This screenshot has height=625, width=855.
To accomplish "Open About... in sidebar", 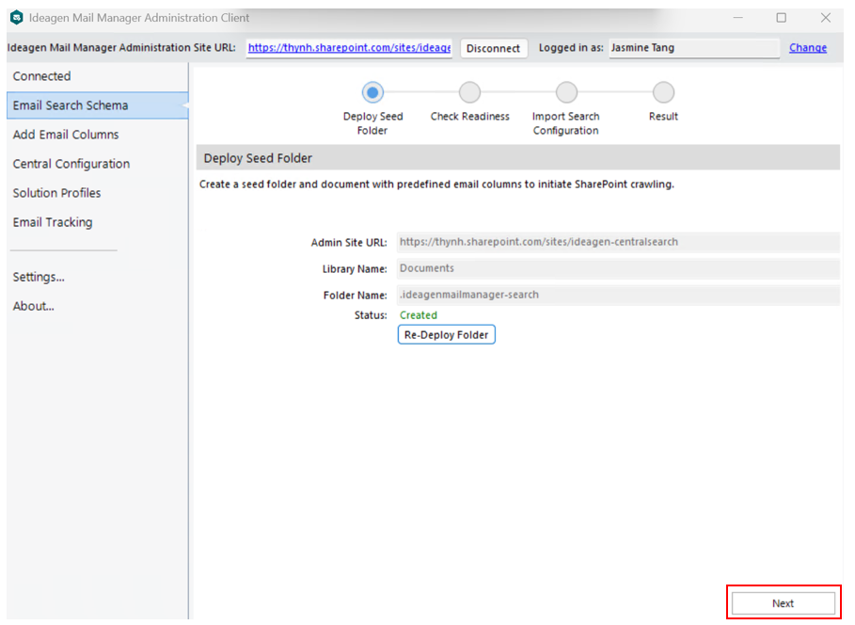I will pyautogui.click(x=33, y=306).
